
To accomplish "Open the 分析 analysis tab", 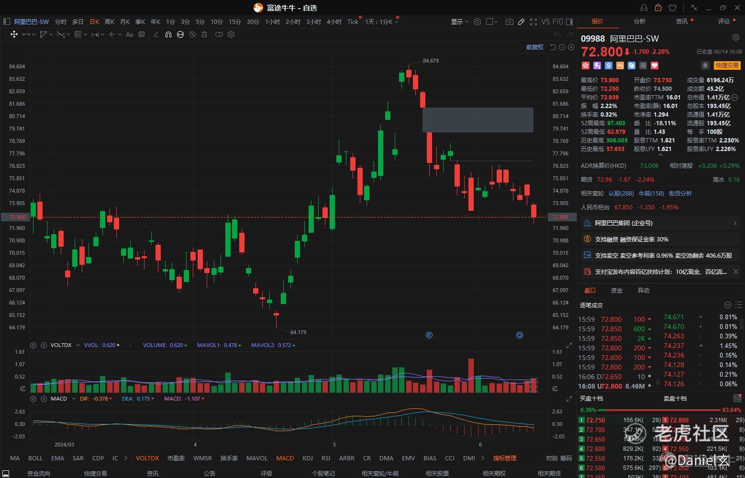I will click(x=639, y=22).
